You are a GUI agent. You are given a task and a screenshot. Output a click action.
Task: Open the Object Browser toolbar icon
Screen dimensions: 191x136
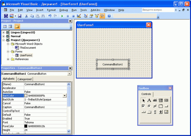tap(97, 16)
